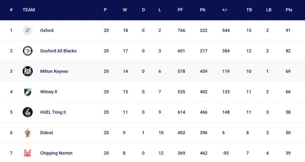Image resolution: width=305 pixels, height=162 pixels.
Task: Open the Gosford All Blacks team page
Action: click(x=58, y=51)
